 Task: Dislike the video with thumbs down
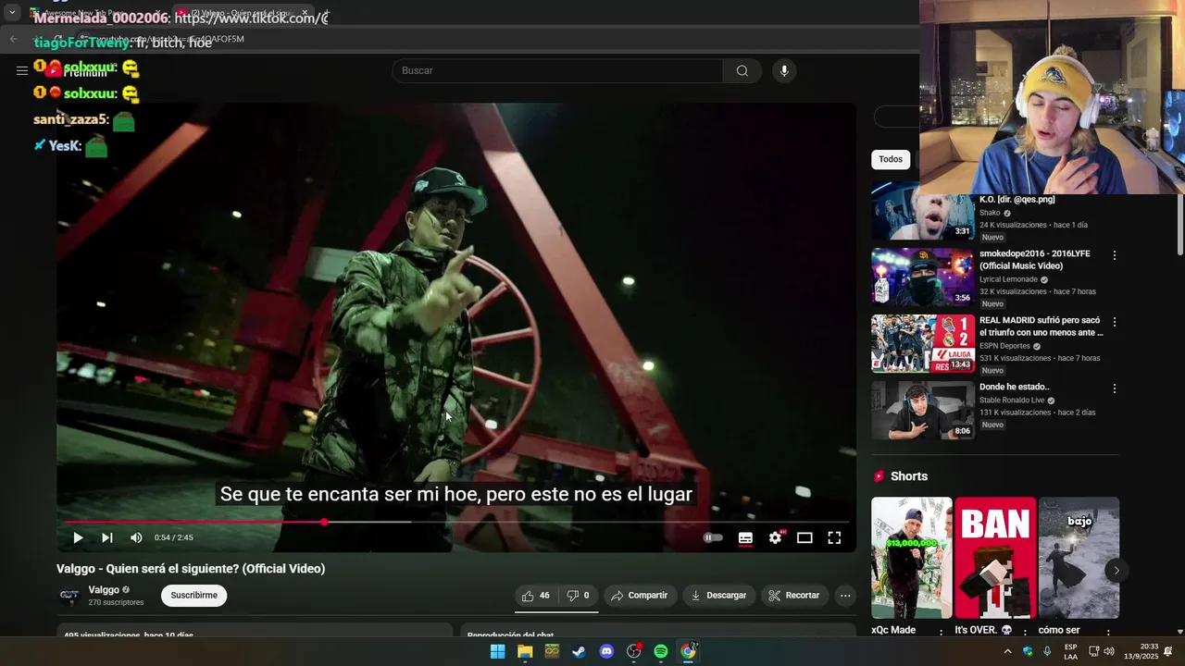click(x=579, y=596)
